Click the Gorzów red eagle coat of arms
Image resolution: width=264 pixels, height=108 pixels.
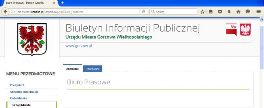pos(32,40)
